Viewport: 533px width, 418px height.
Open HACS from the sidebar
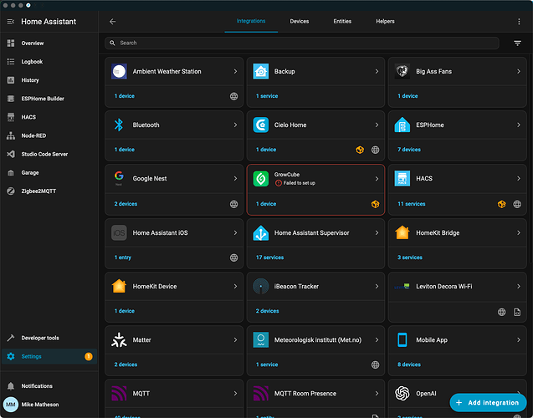tap(28, 117)
